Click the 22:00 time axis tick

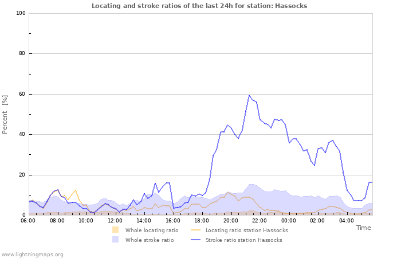tap(260, 220)
